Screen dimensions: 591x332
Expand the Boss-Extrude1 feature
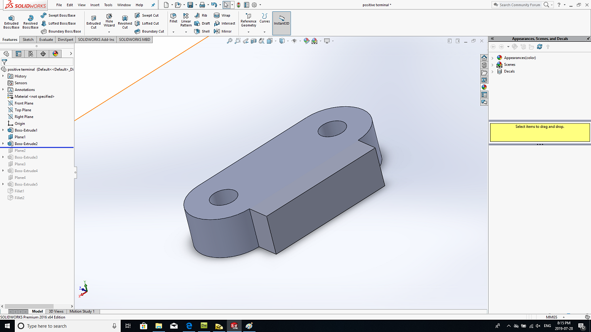tap(3, 130)
